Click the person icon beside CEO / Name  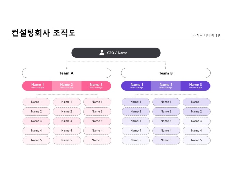tap(102, 53)
